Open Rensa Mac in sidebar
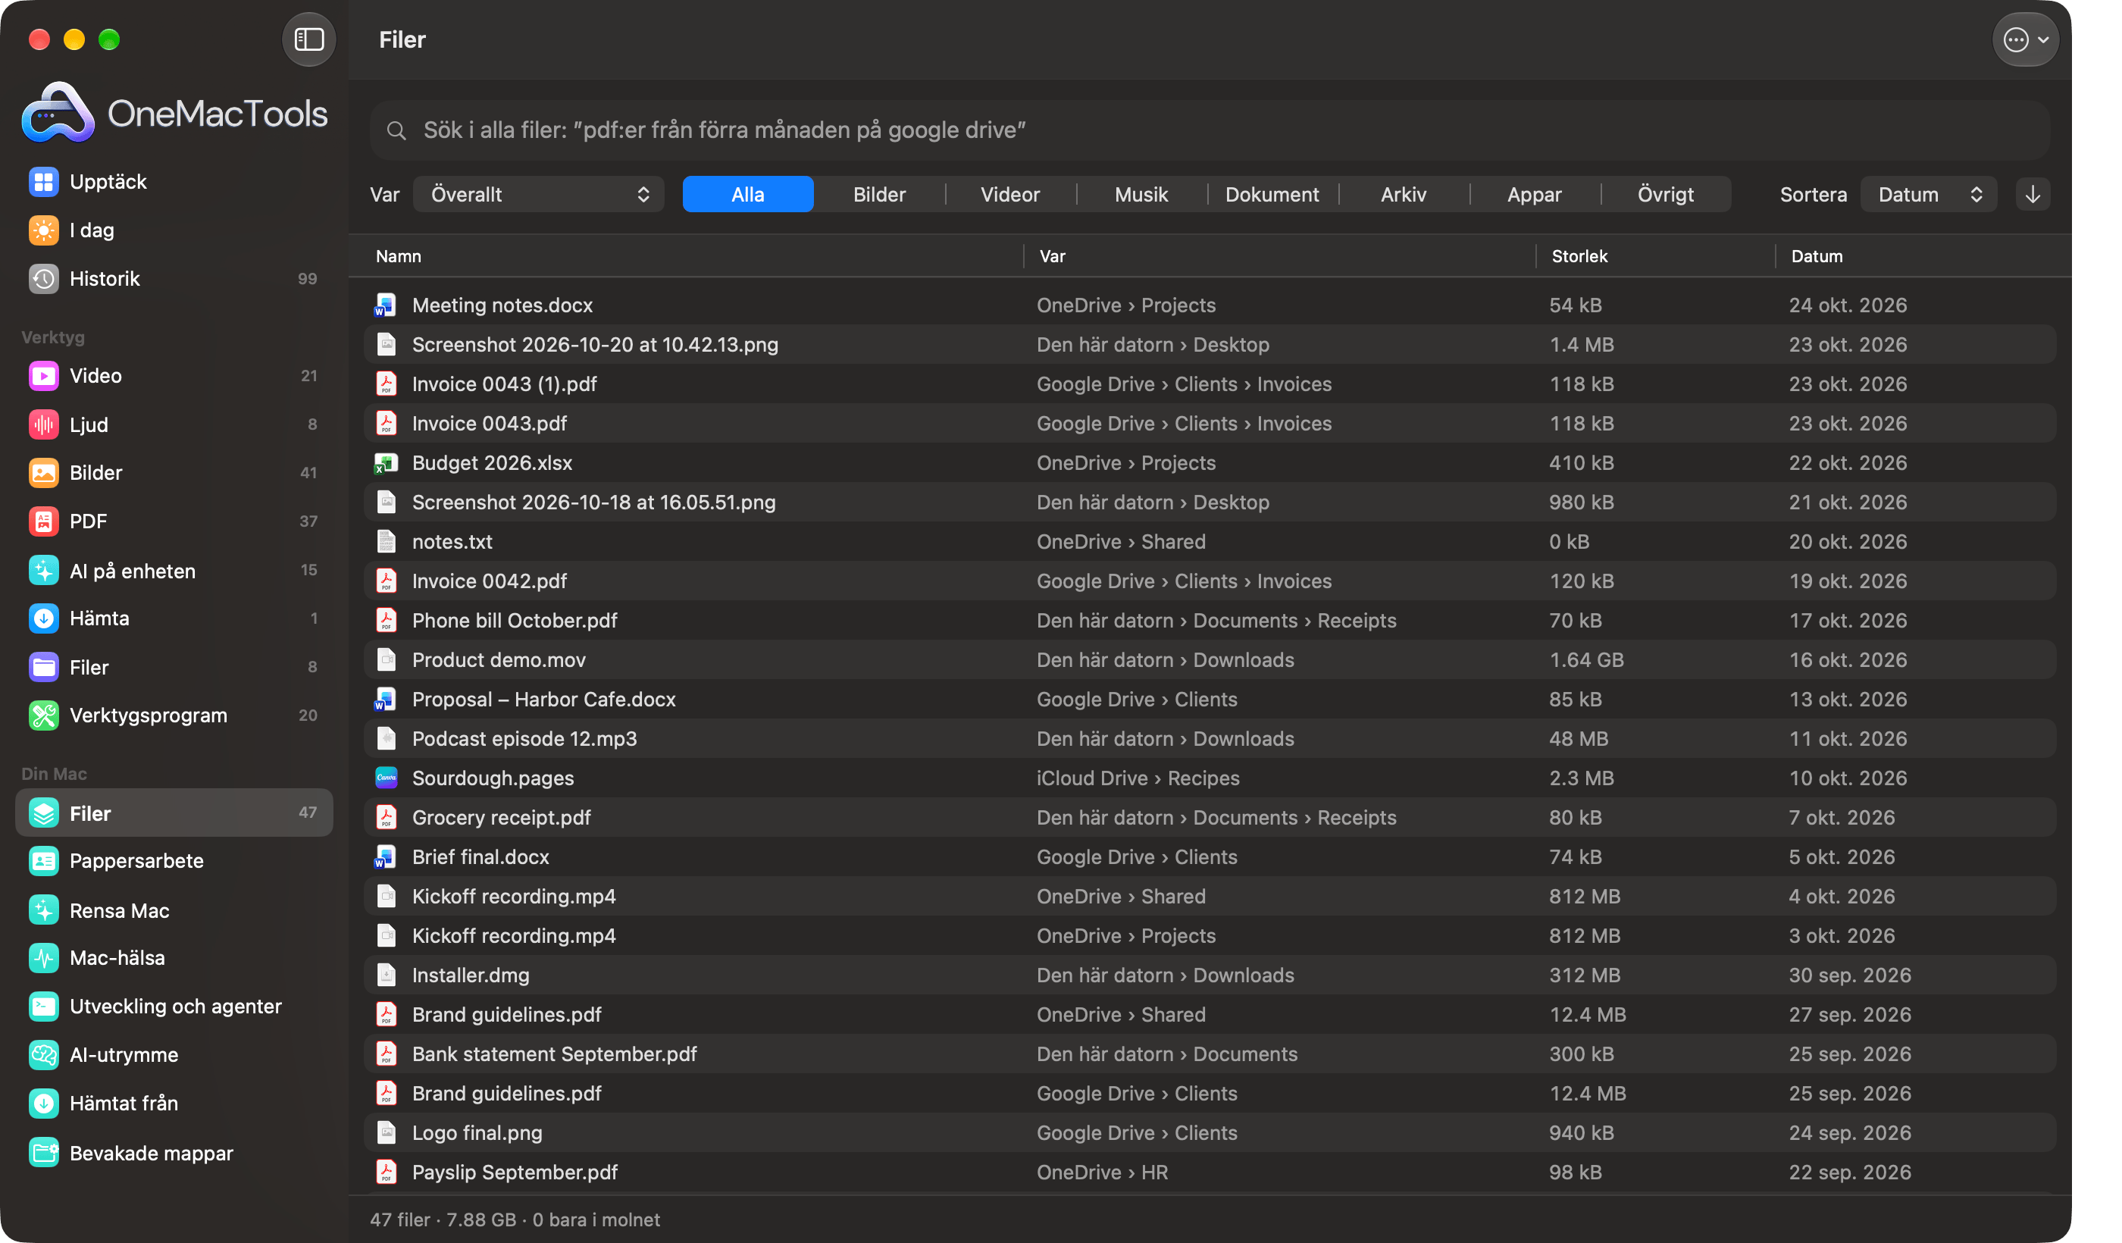The height and width of the screenshot is (1243, 2122). click(x=174, y=910)
